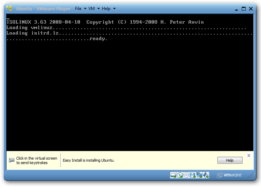Close the VMware Player window

click(x=251, y=9)
